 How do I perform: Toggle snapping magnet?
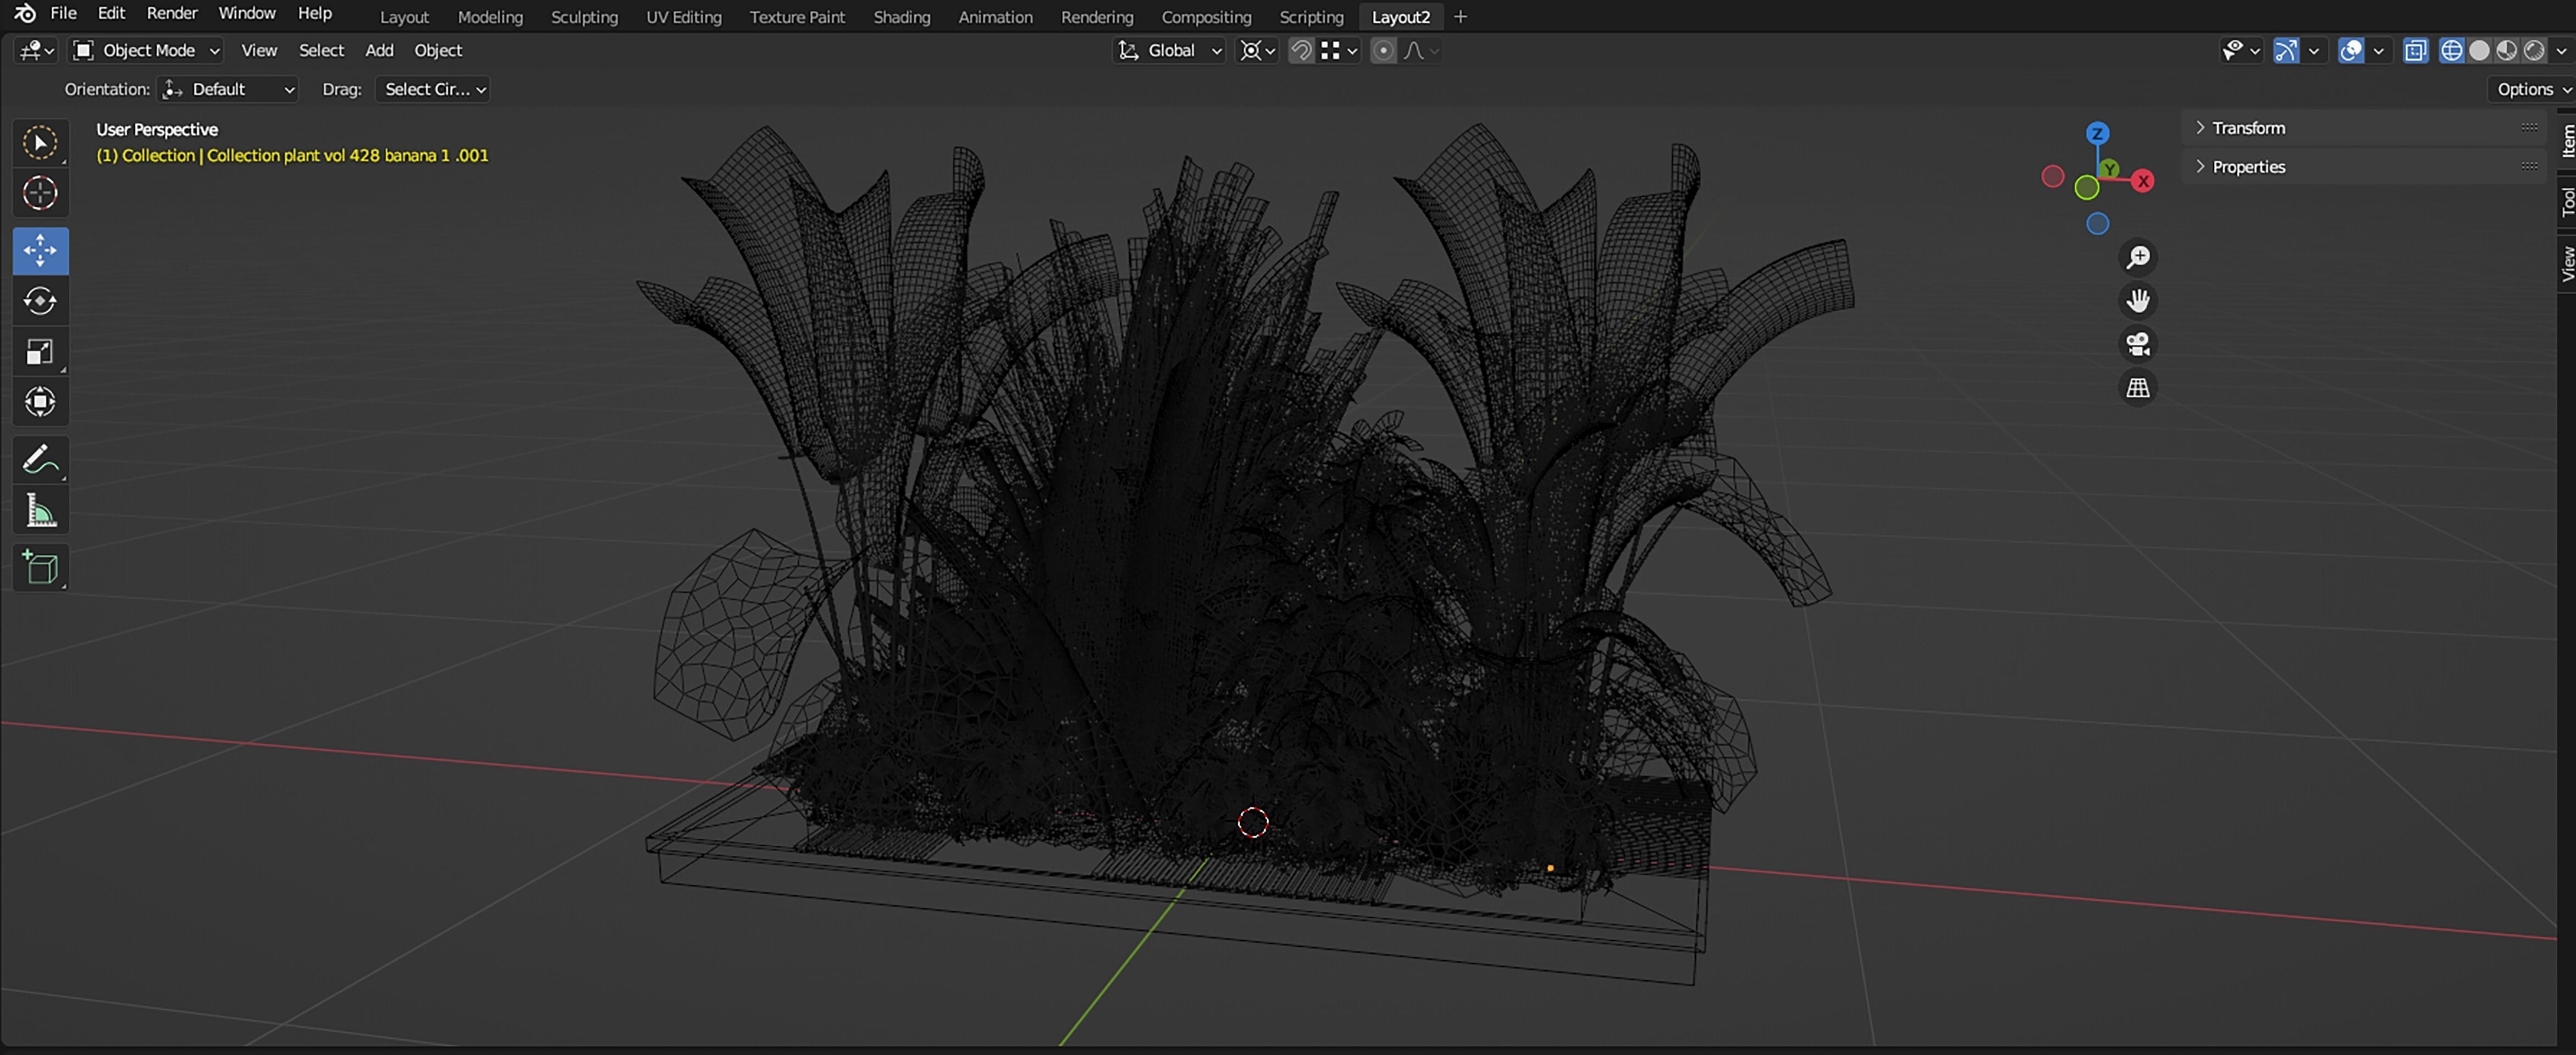point(1301,51)
